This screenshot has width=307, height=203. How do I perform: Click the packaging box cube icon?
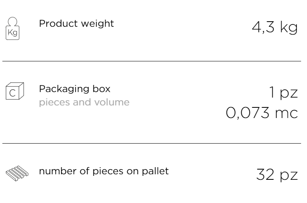coord(15,91)
